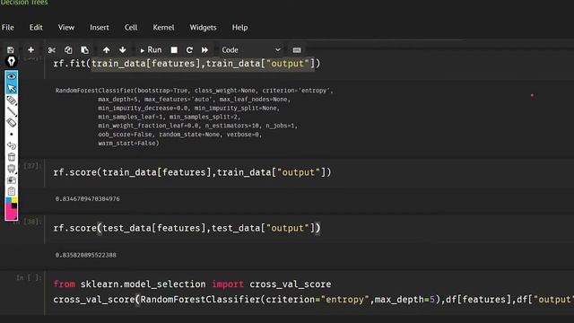Click the rf.score test_data code cell

point(309,228)
